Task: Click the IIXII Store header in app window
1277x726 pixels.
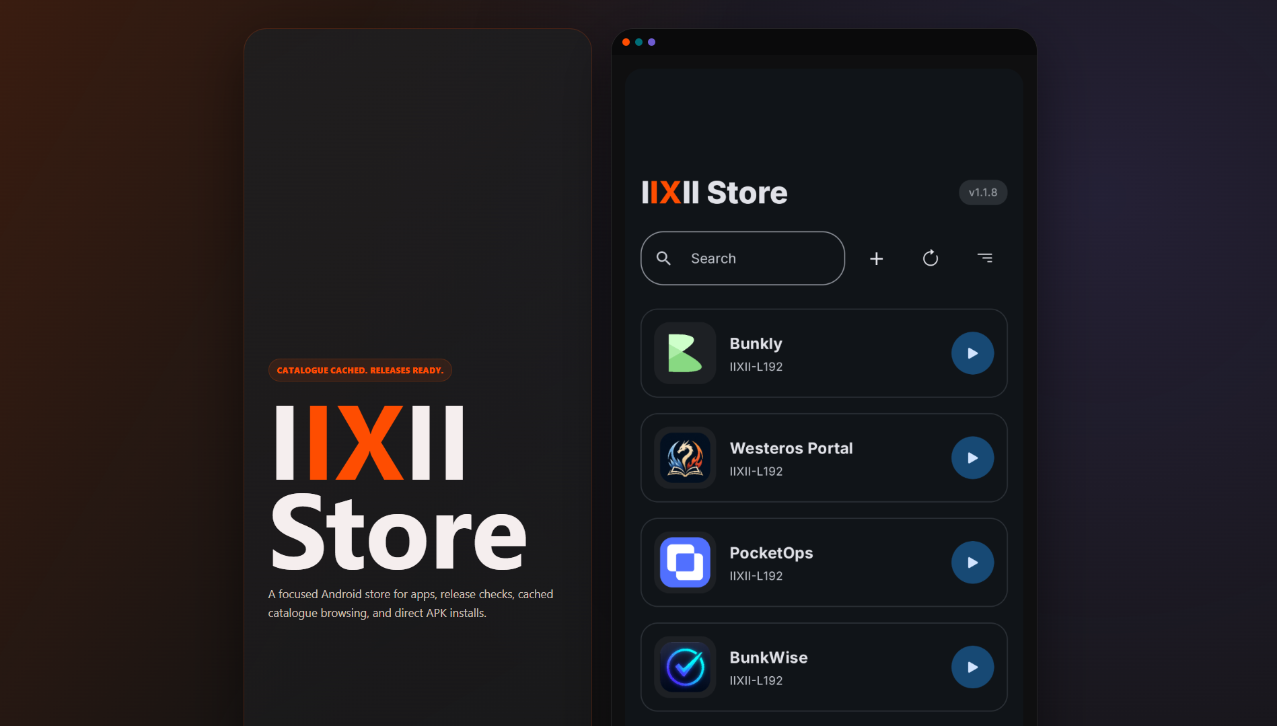Action: (x=715, y=192)
